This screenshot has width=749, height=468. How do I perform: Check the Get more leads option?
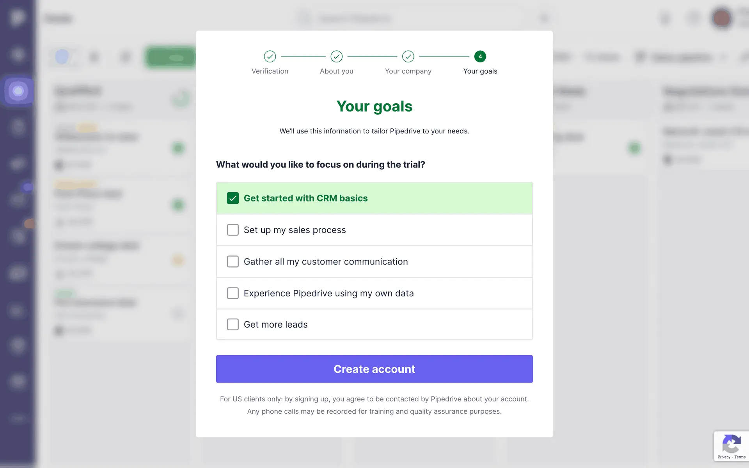click(233, 324)
